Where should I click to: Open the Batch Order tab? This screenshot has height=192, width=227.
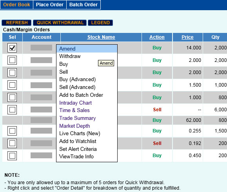point(84,5)
